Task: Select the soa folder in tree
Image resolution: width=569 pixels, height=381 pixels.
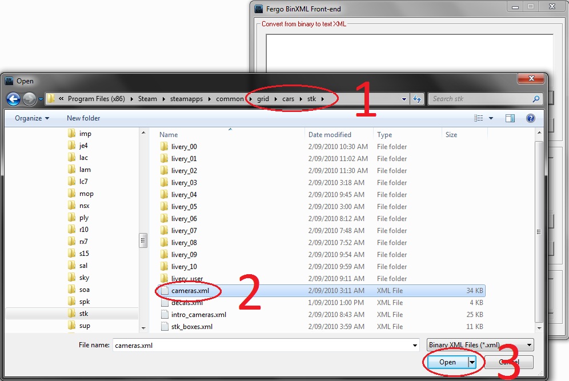Action: [84, 290]
